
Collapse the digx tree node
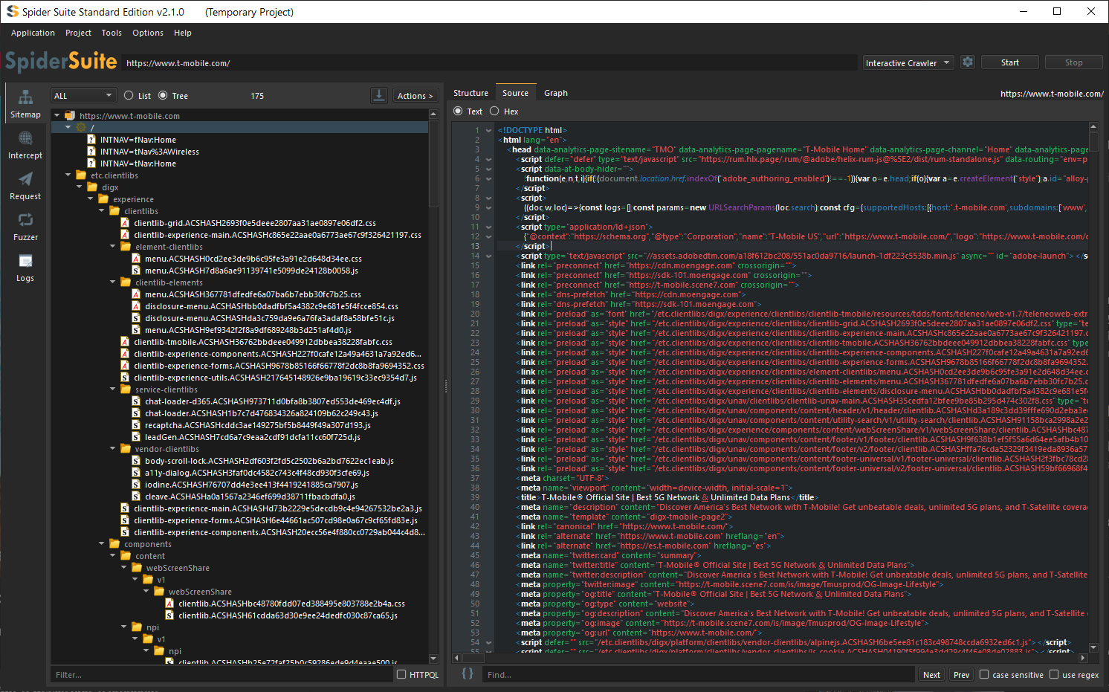pyautogui.click(x=79, y=187)
